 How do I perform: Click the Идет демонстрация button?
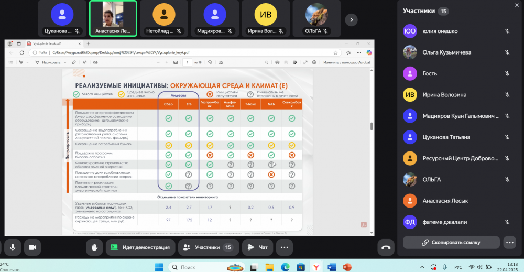pyautogui.click(x=139, y=247)
